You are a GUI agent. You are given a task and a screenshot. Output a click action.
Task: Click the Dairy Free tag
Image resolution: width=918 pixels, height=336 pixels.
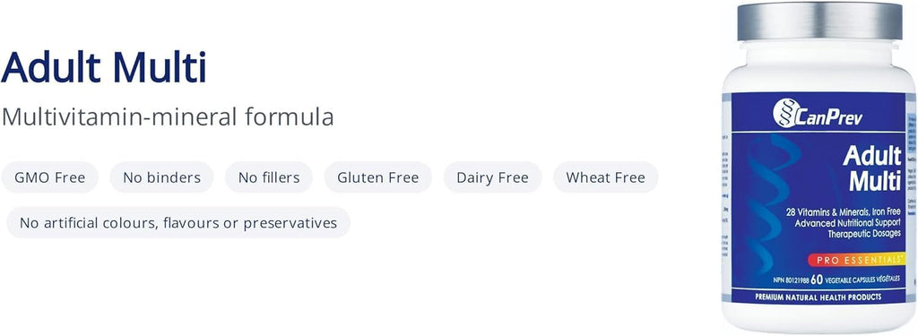click(x=492, y=177)
